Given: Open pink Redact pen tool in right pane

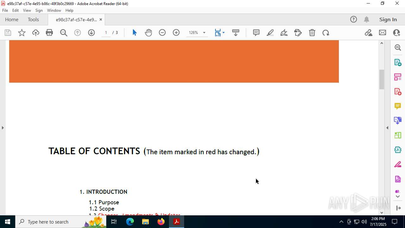Looking at the screenshot, I should click(x=398, y=165).
